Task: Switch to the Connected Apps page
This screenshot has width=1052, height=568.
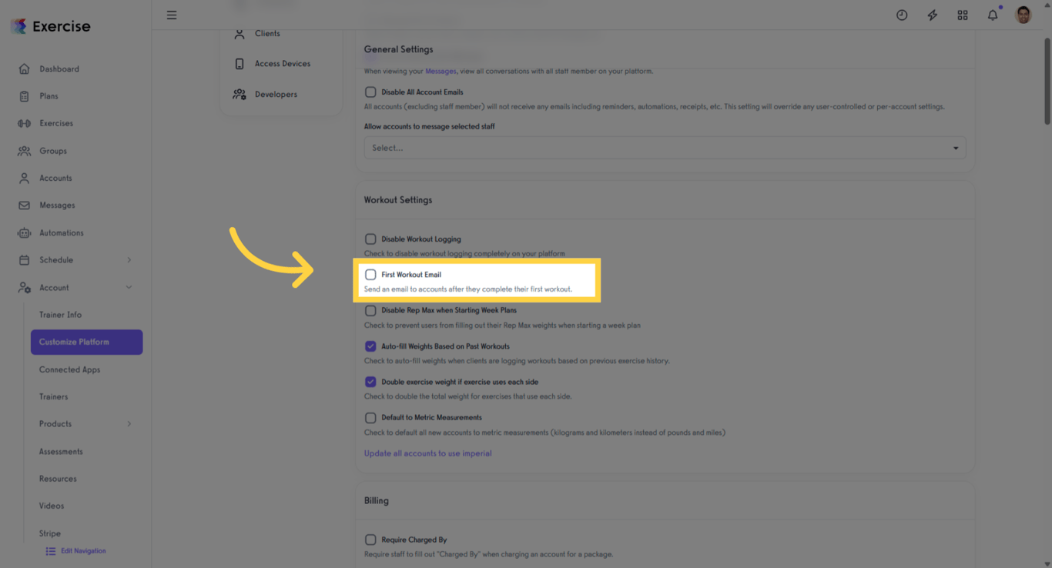Action: (x=69, y=369)
